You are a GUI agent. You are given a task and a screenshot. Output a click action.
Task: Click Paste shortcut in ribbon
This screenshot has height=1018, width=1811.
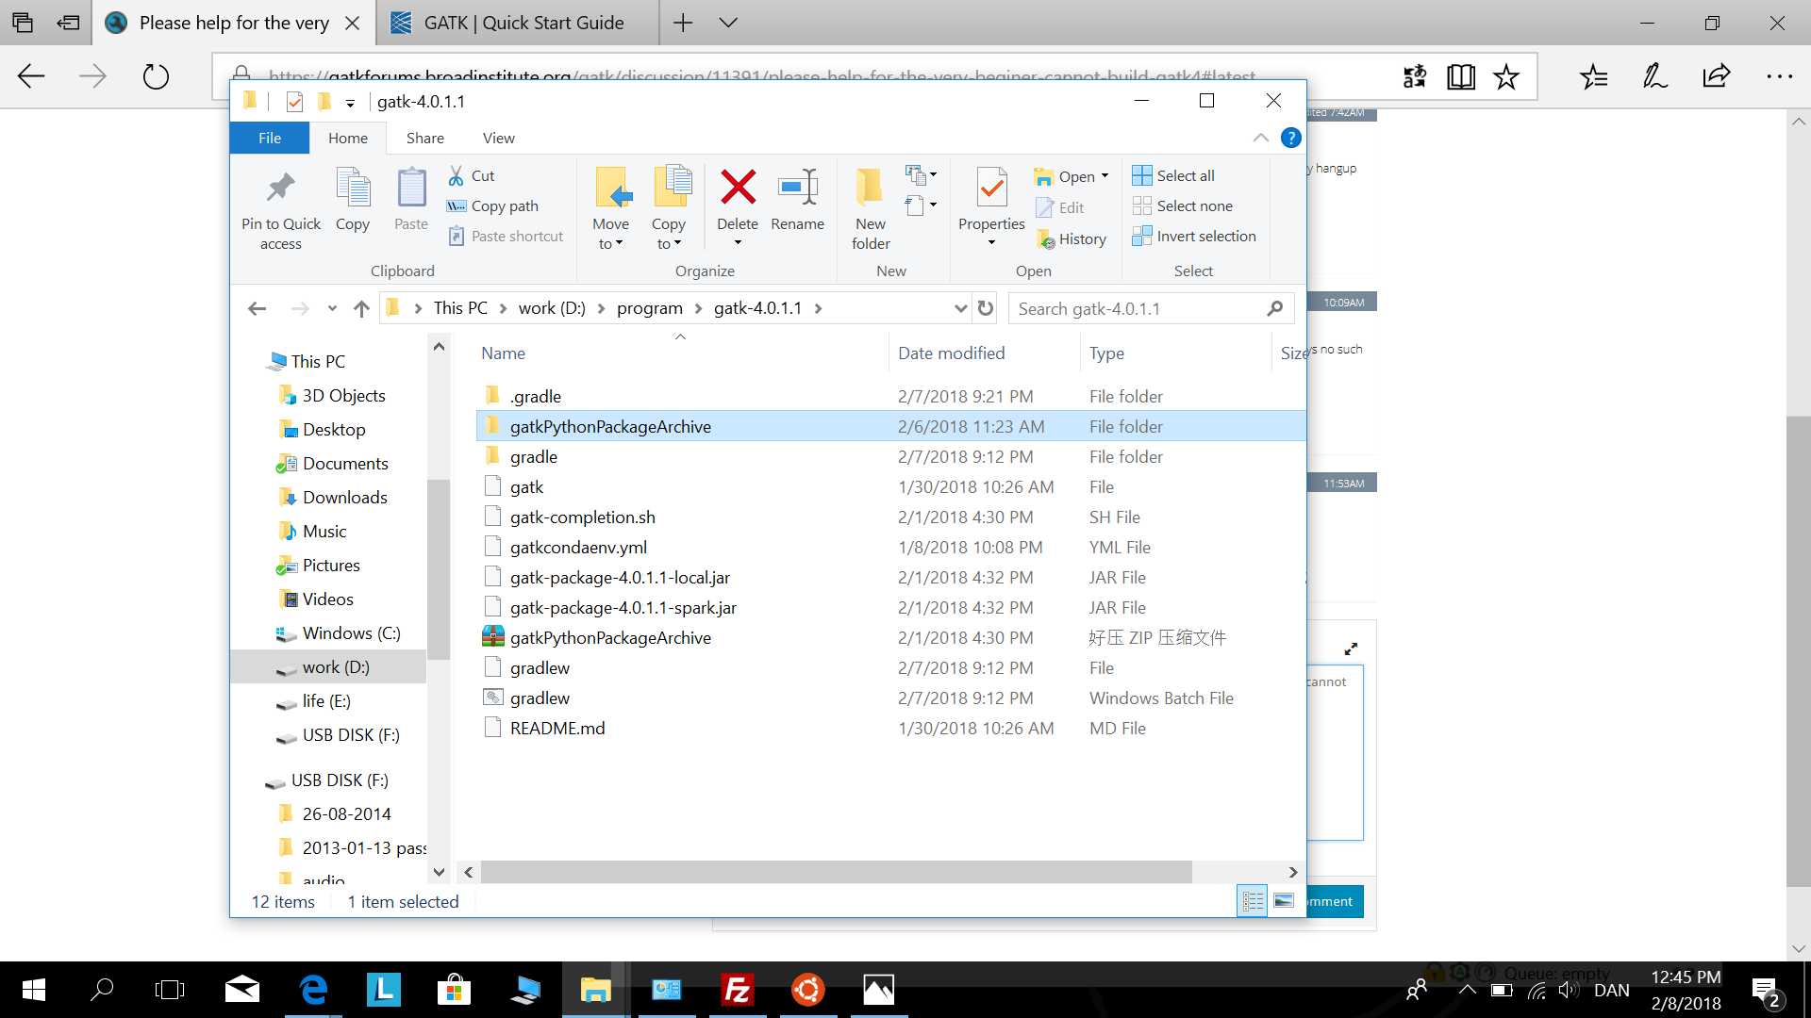506,236
